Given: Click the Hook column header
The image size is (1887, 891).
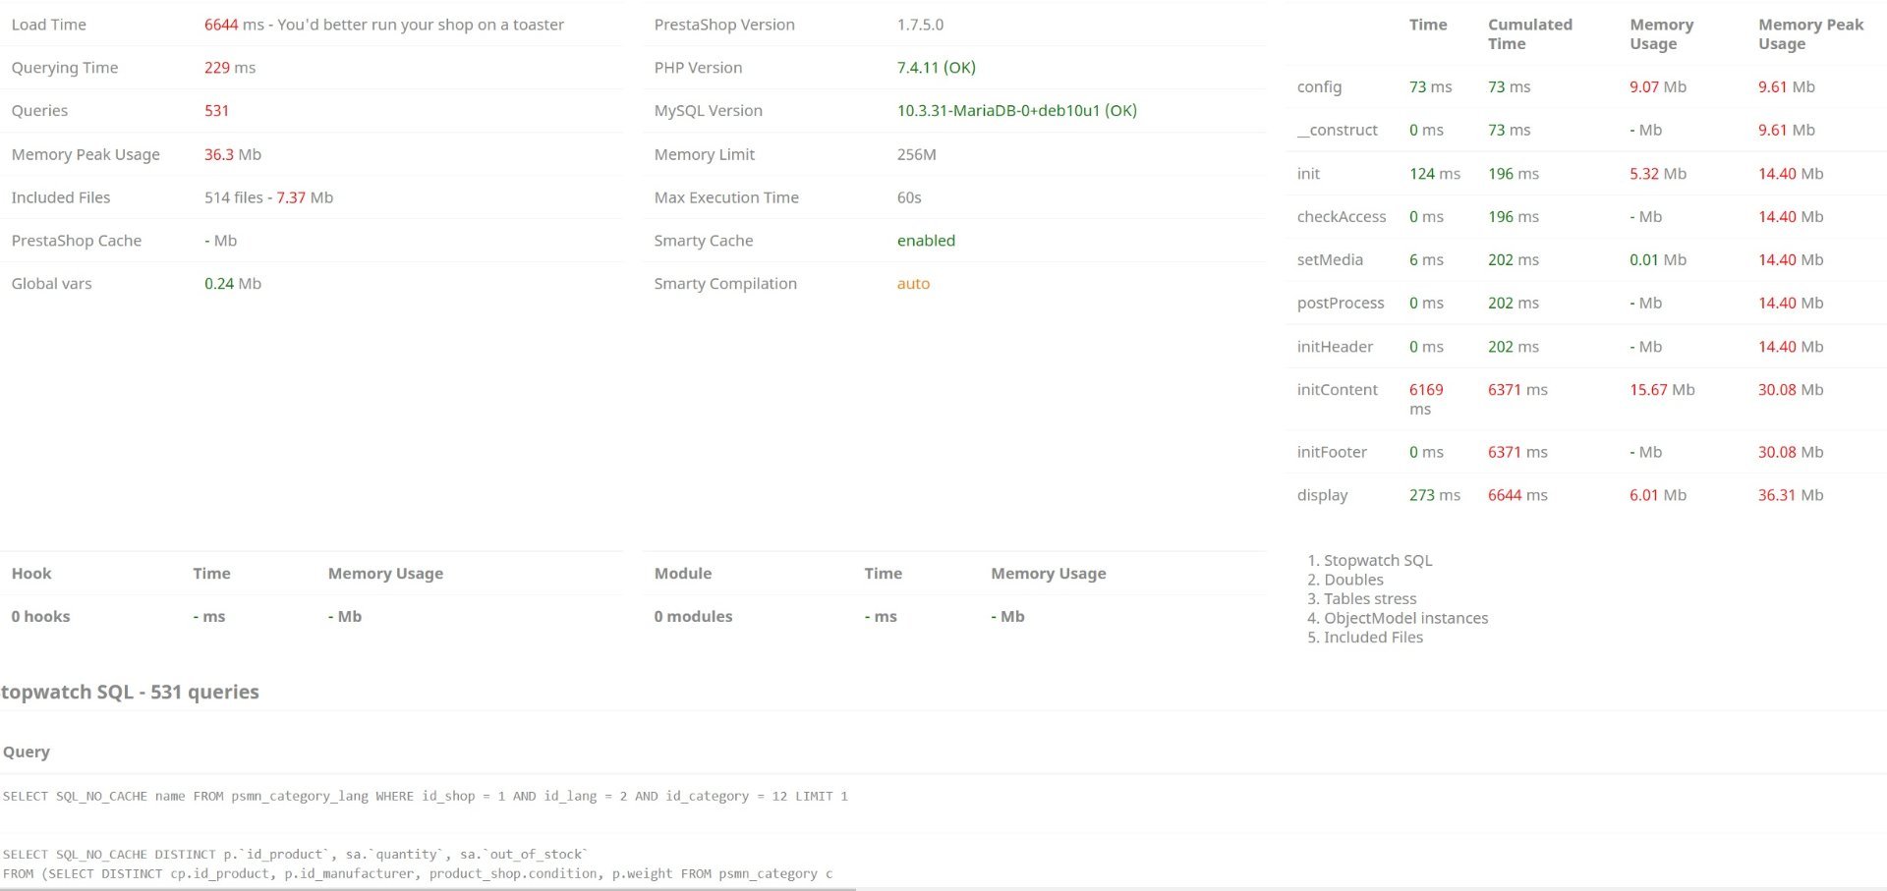Looking at the screenshot, I should [31, 574].
